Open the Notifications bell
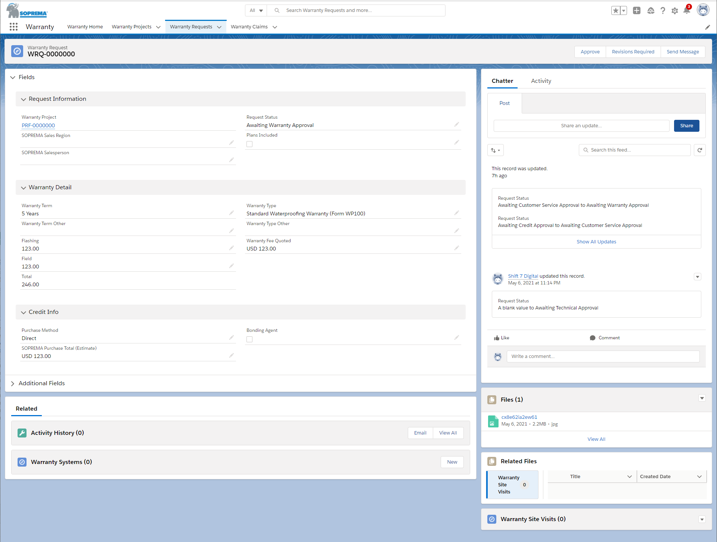Screen dimensions: 717x542 687,10
